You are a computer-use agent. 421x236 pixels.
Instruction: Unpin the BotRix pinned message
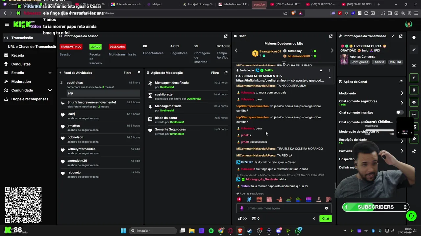321,70
